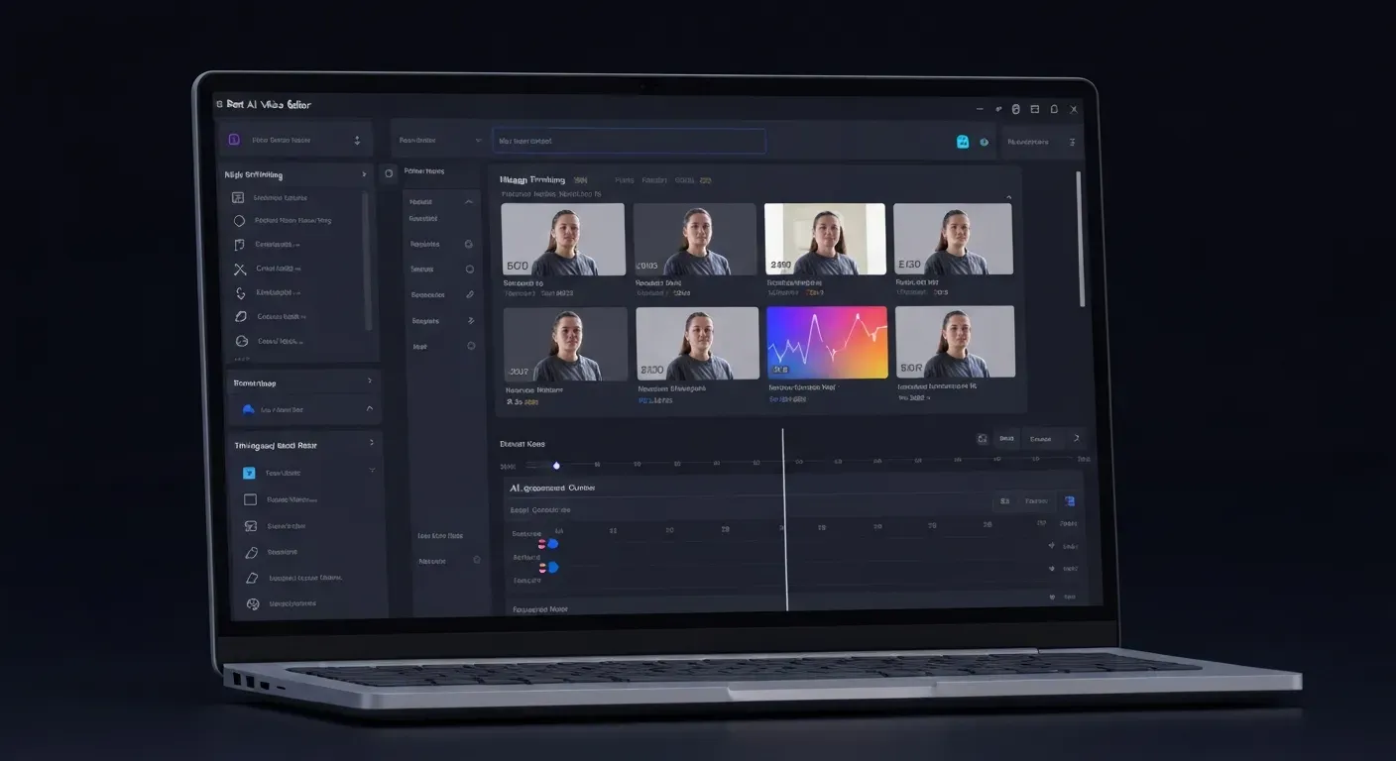
Task: Toggle the blue checkbox in the lower sidebar section
Action: pos(249,473)
